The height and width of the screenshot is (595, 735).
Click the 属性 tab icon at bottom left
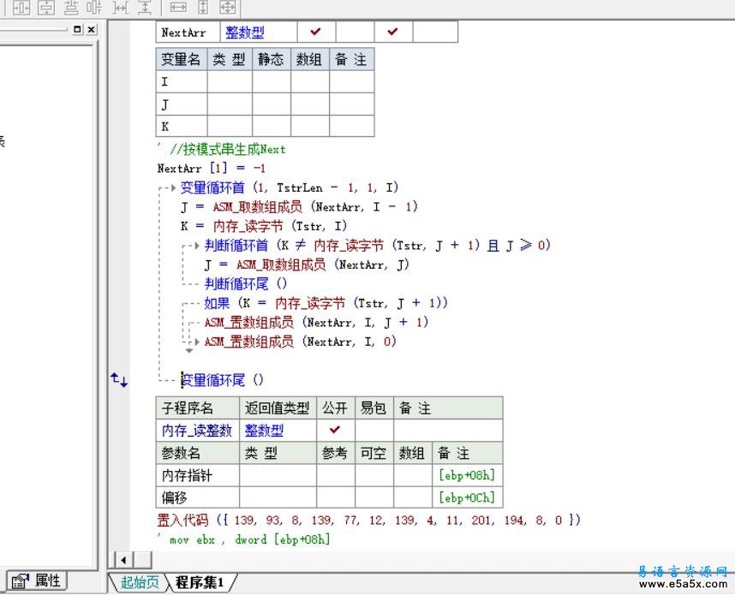tap(21, 581)
